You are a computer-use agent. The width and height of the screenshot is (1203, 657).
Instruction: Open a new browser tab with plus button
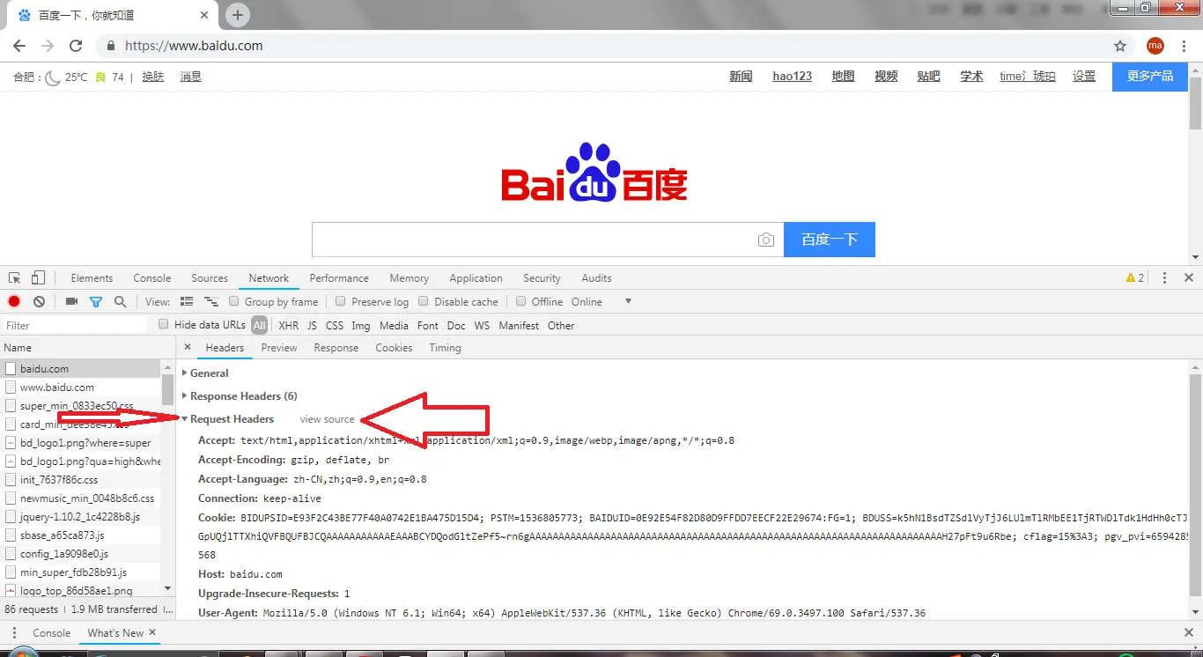pos(238,15)
